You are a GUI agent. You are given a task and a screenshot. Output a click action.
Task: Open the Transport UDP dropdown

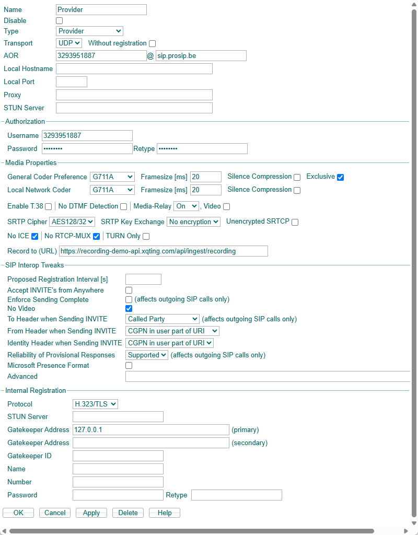69,43
